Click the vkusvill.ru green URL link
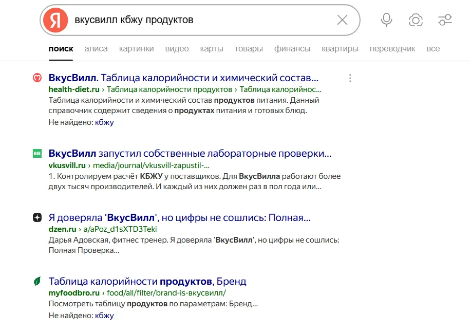Image resolution: width=470 pixels, height=332 pixels. click(67, 164)
